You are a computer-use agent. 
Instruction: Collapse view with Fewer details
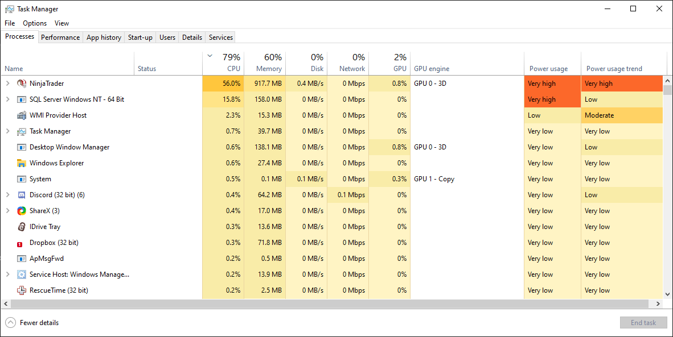click(32, 323)
